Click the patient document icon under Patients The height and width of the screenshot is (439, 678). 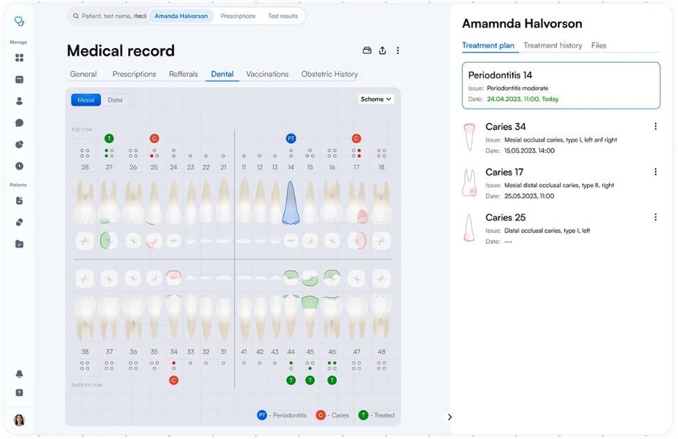pos(19,200)
